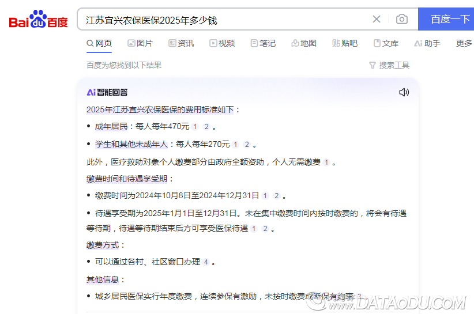Click the text 缴费时间为2024年10月8日
474x314 pixels.
[x=142, y=196]
